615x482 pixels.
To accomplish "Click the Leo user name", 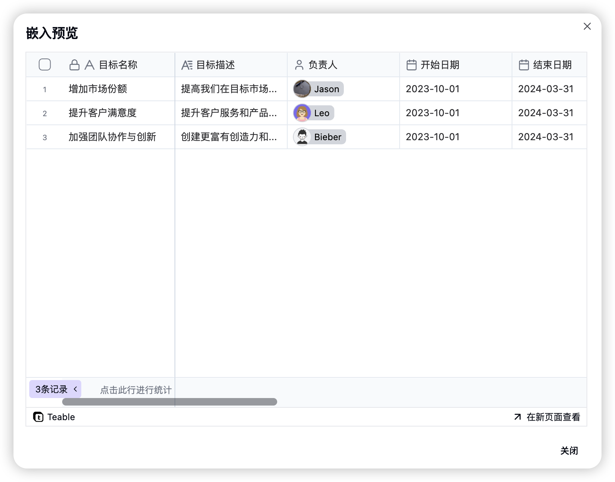I will click(322, 113).
